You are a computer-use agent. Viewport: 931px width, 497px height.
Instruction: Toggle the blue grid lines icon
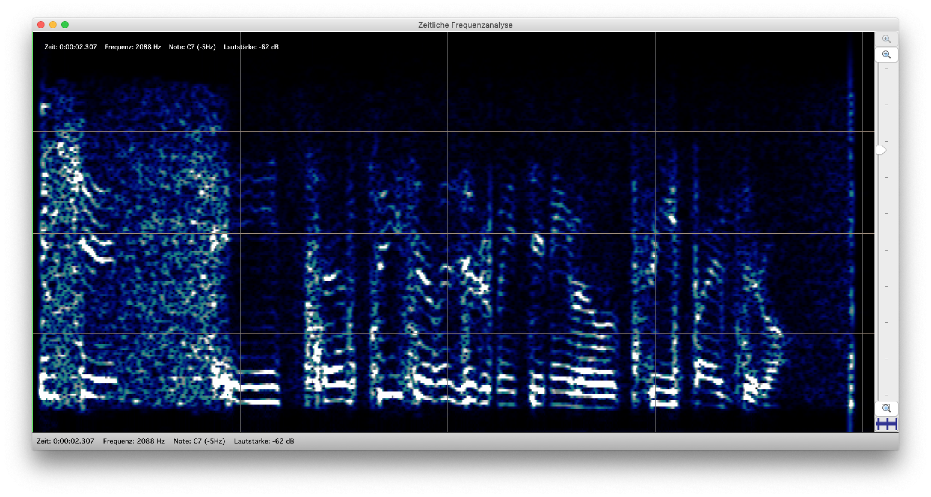(886, 424)
